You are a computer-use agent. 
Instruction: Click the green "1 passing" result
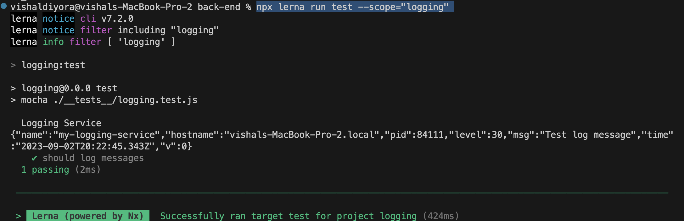pyautogui.click(x=45, y=170)
